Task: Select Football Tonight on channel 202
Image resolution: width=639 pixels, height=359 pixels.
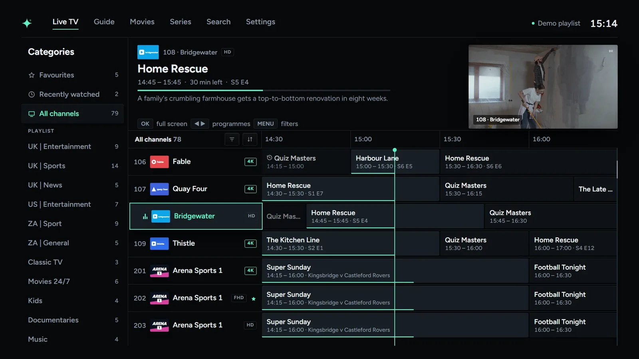Action: [x=574, y=298]
